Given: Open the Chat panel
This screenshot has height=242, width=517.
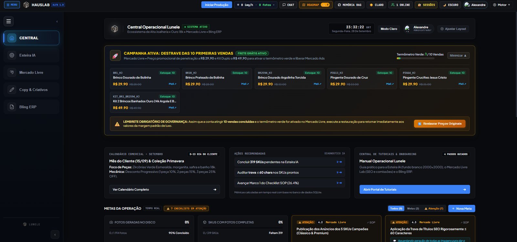Looking at the screenshot, I should tap(288, 5).
